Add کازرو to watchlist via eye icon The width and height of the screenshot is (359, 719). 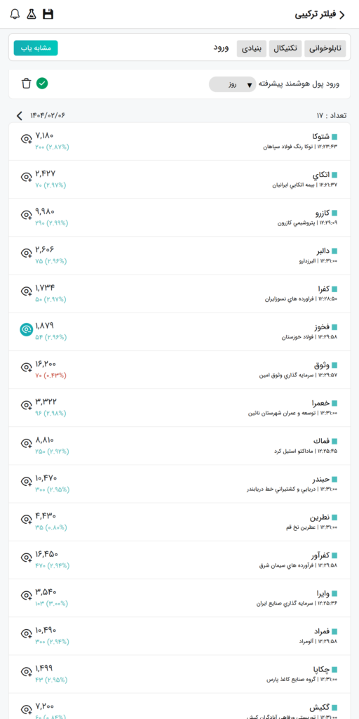click(x=26, y=215)
